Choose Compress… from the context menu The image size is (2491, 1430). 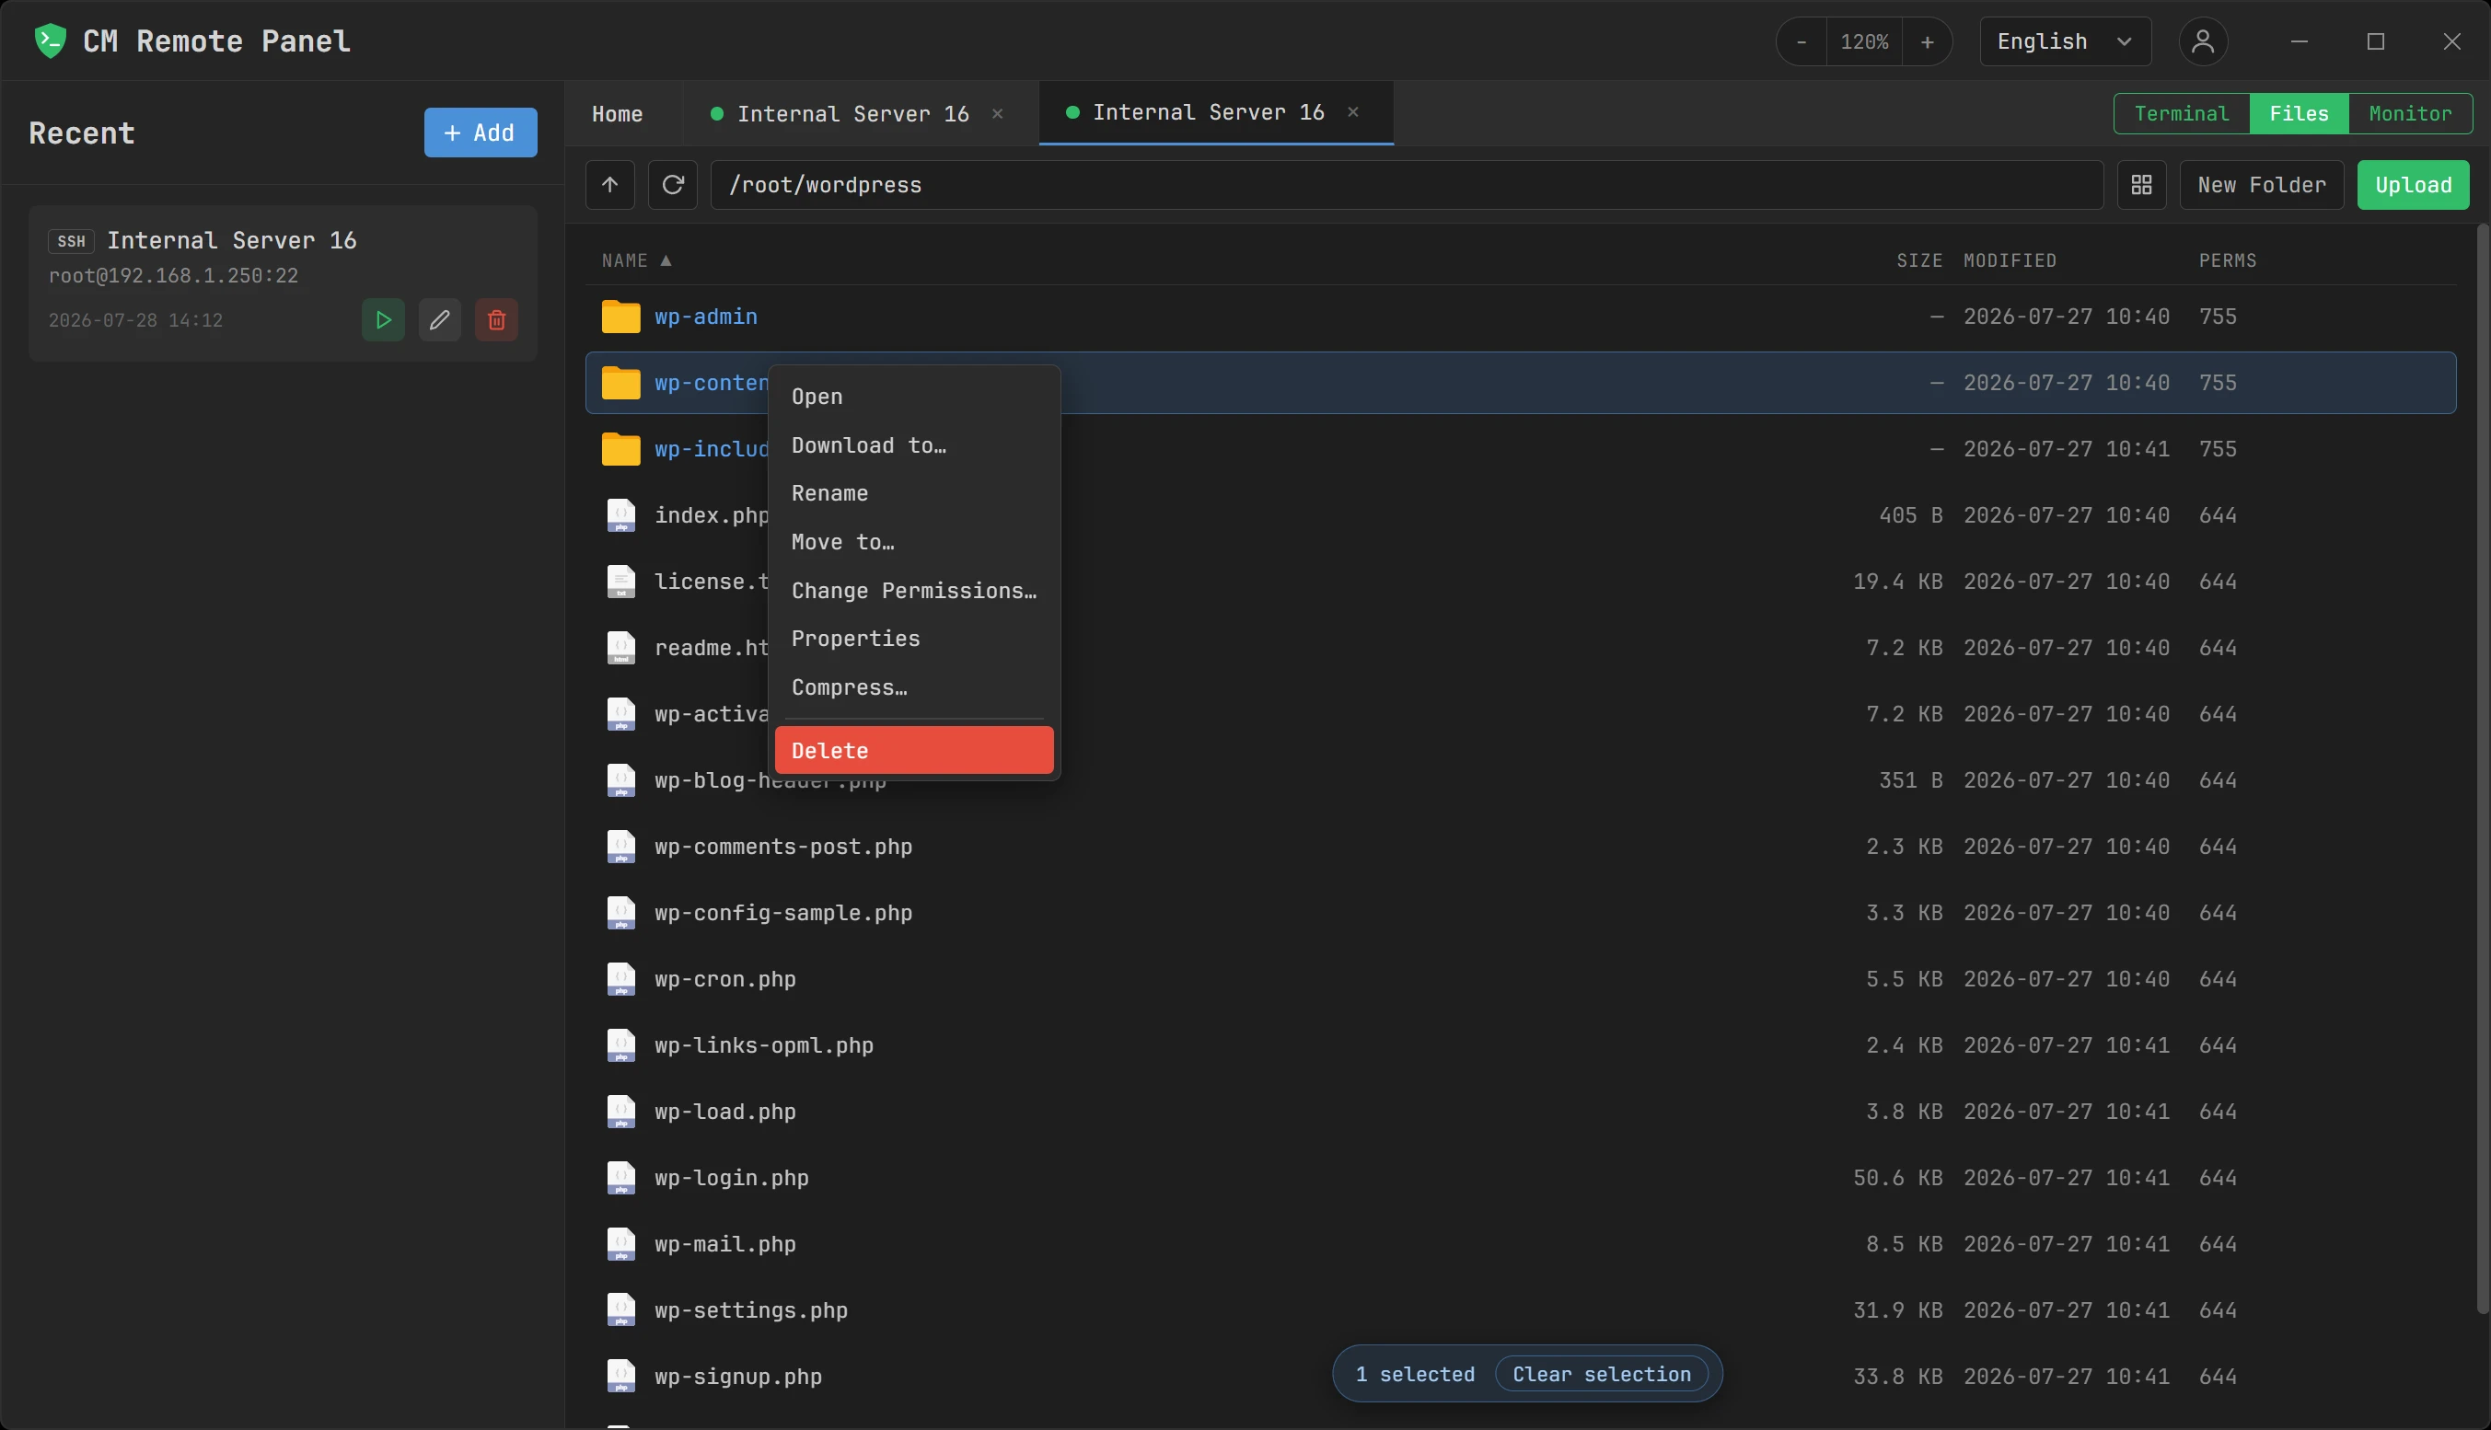(x=913, y=687)
